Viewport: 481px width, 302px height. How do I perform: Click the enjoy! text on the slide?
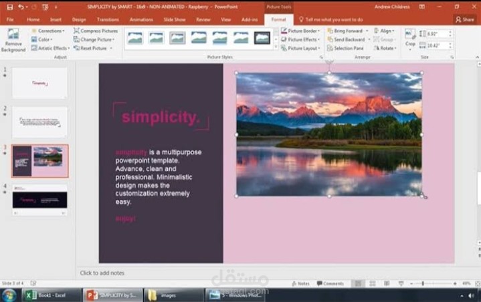(x=126, y=218)
